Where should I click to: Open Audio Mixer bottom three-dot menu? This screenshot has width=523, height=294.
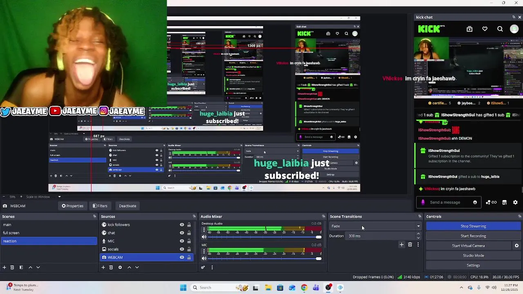pos(212,267)
